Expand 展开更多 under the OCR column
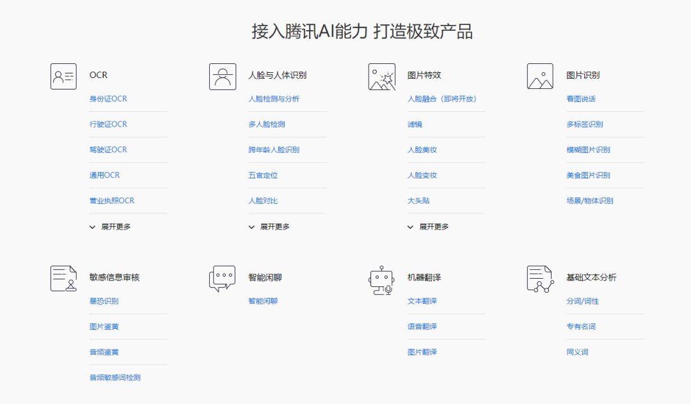The width and height of the screenshot is (691, 404). [x=110, y=226]
